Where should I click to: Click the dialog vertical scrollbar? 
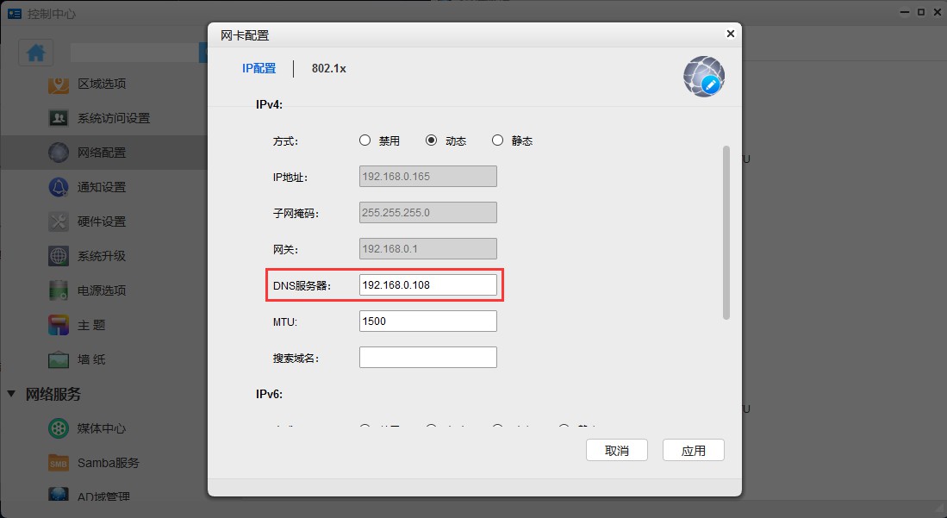coord(726,233)
